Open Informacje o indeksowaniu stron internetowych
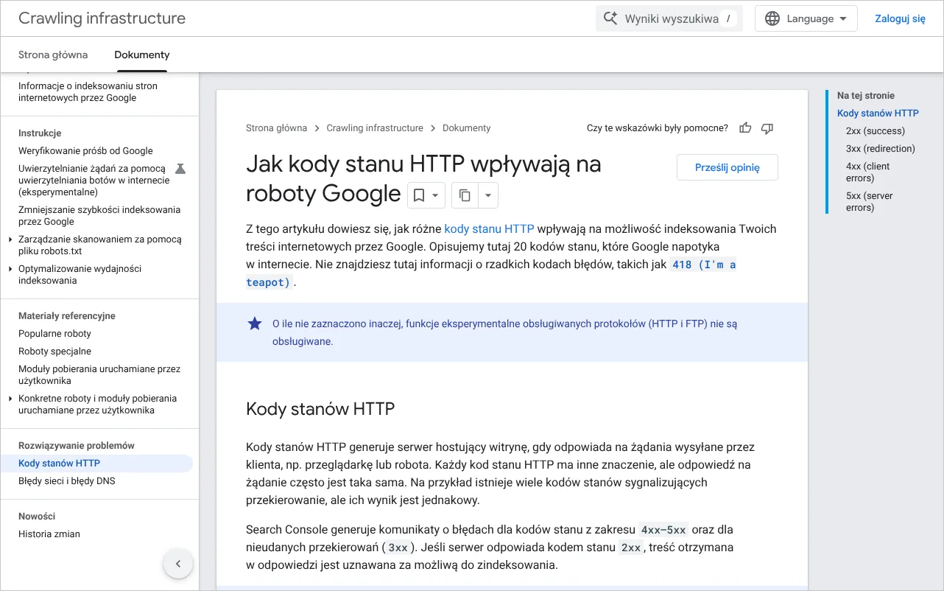The image size is (944, 591). point(88,92)
